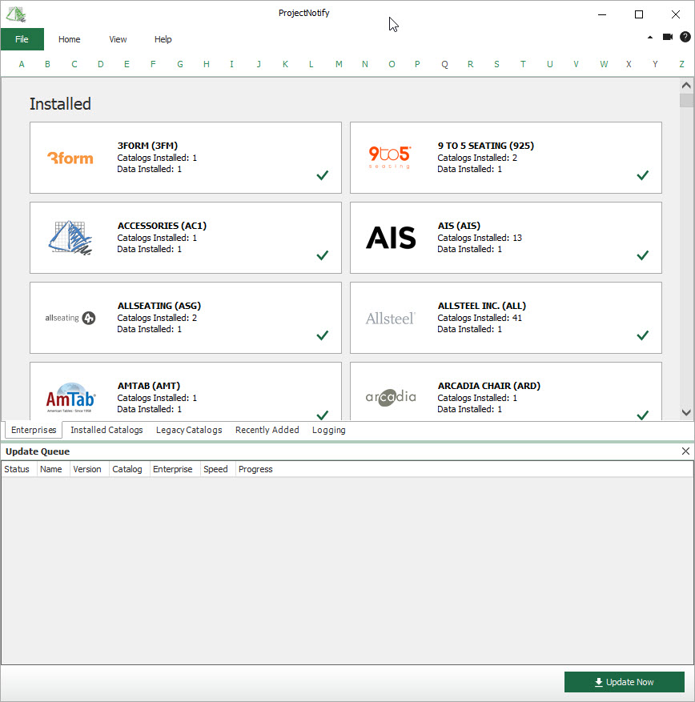The height and width of the screenshot is (702, 695).
Task: Click the scroll up arrow of enterprise list
Action: (686, 85)
